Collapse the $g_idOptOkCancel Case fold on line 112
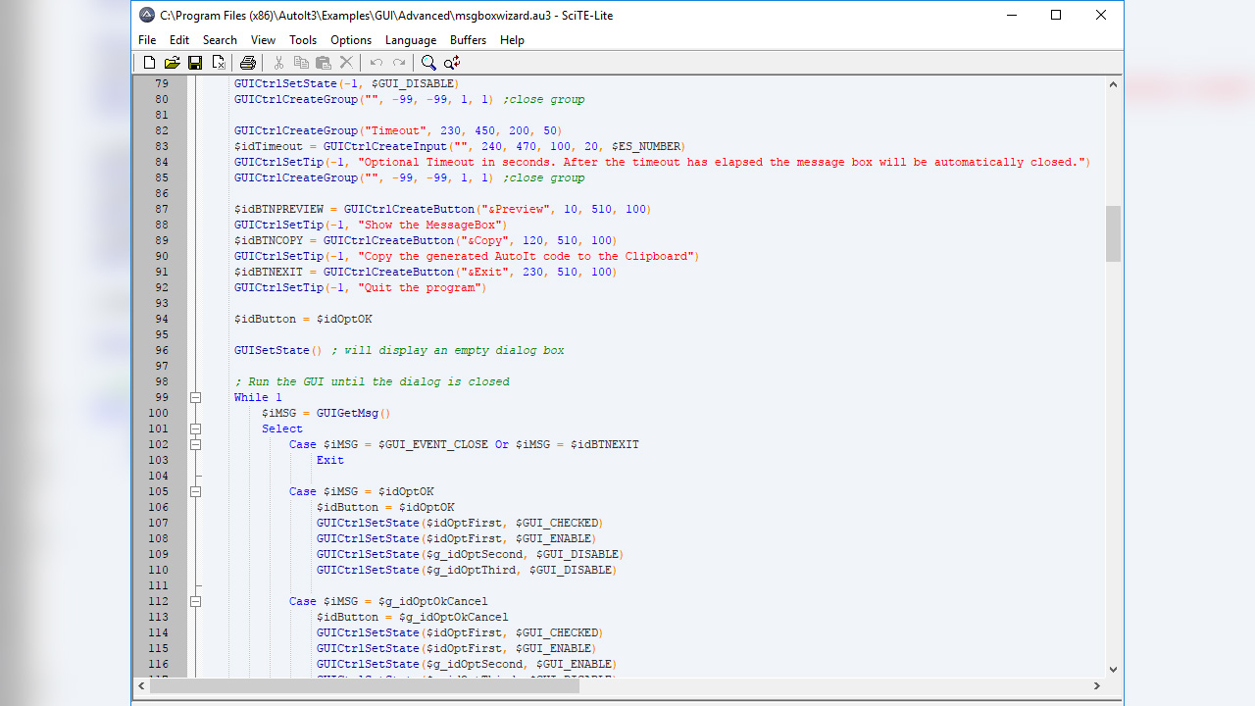This screenshot has width=1255, height=706. [x=195, y=601]
